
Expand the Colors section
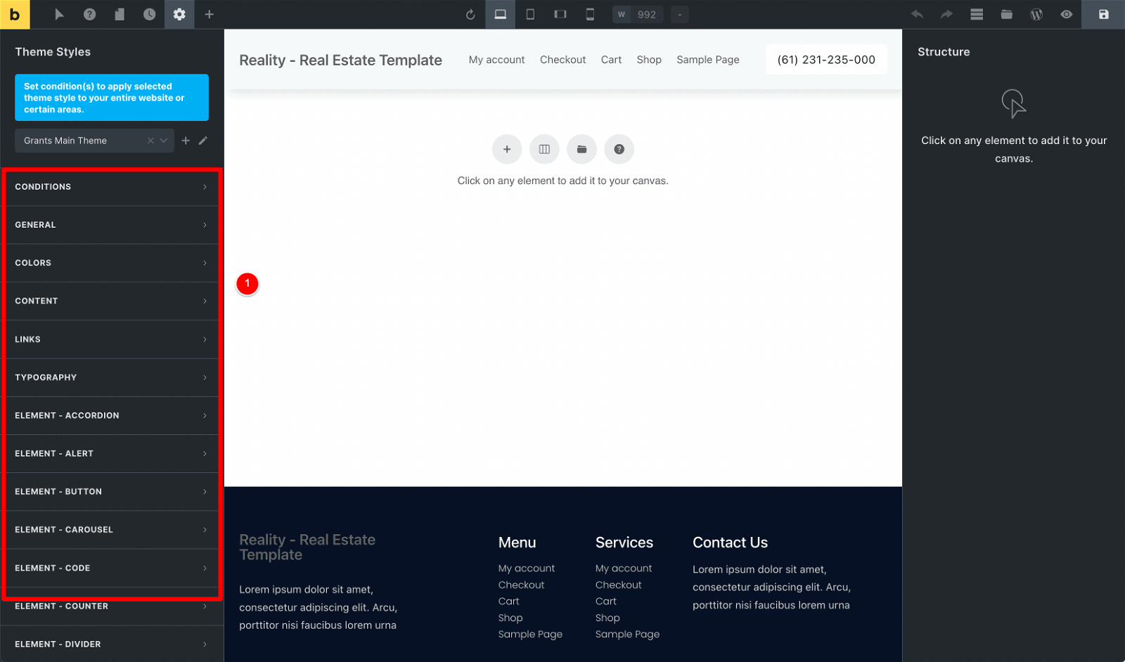tap(112, 263)
